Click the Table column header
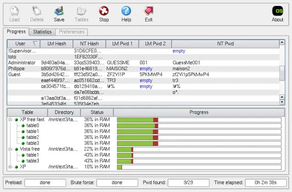Screen dimensions: 292x192 click(27, 112)
